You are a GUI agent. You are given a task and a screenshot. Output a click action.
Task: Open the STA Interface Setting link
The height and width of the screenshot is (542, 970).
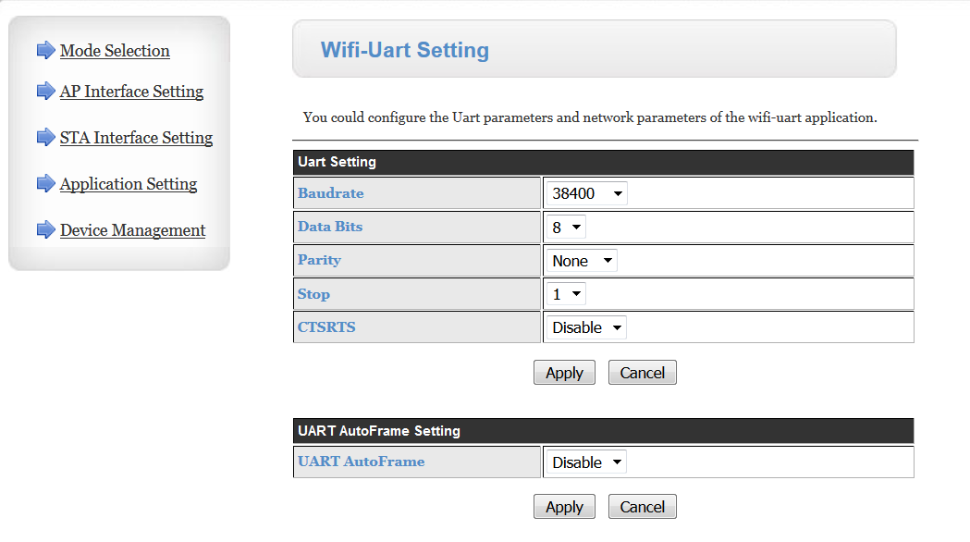tap(136, 138)
